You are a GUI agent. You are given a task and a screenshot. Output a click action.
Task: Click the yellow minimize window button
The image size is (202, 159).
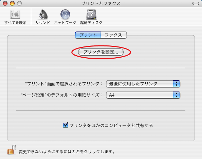click(12, 3)
